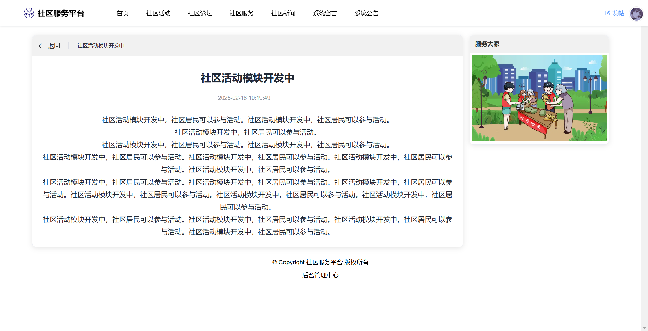The height and width of the screenshot is (331, 648).
Task: Navigate to 社区新闻 page
Action: coord(283,13)
